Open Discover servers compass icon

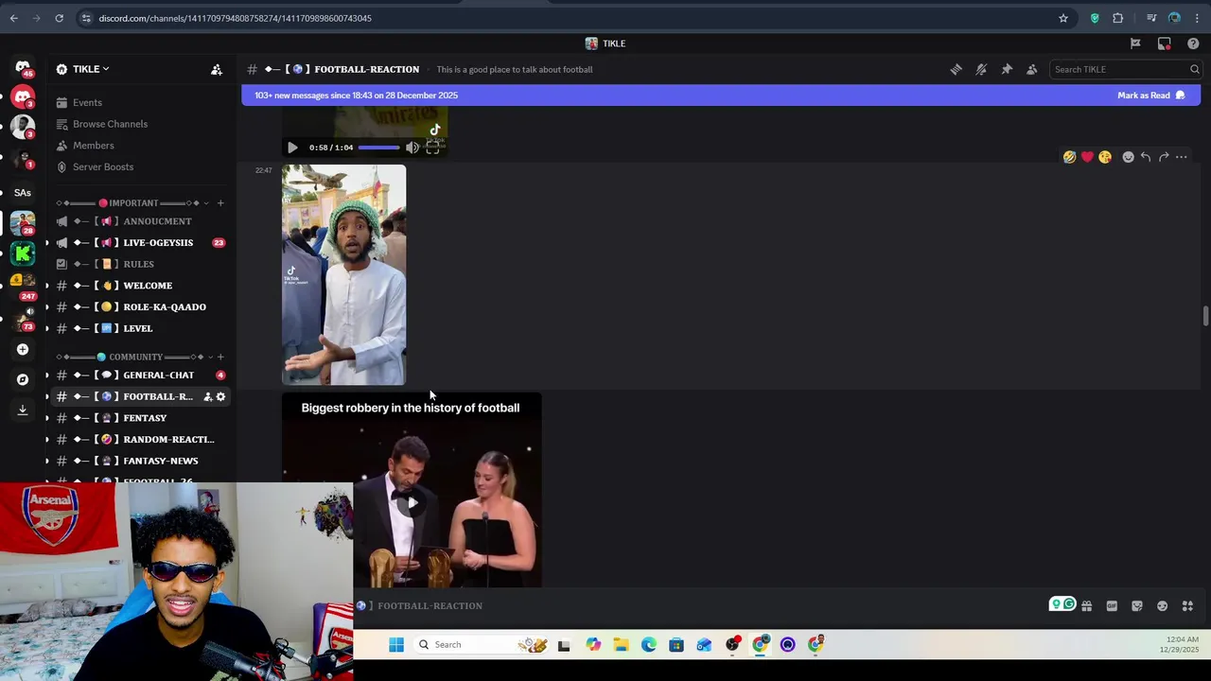pos(23,379)
